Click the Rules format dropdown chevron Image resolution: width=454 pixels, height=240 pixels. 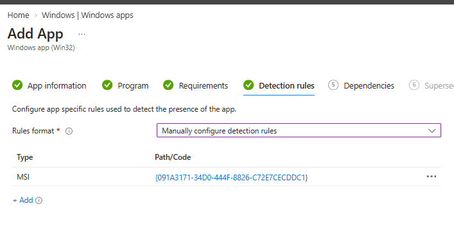[x=432, y=130]
